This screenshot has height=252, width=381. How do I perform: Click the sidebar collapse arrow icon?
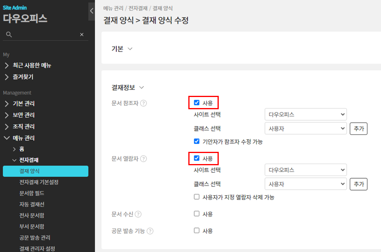tap(92, 11)
